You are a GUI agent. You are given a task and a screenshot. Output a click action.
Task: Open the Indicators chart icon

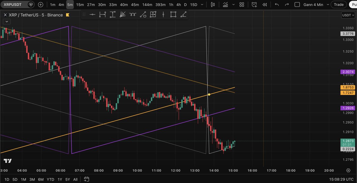click(225, 4)
